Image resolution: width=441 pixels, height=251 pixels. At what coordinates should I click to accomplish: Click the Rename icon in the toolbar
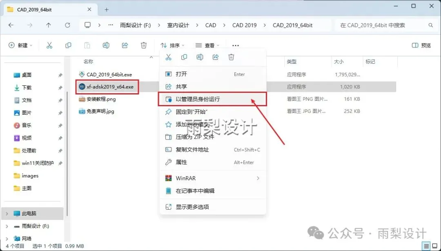(106, 45)
